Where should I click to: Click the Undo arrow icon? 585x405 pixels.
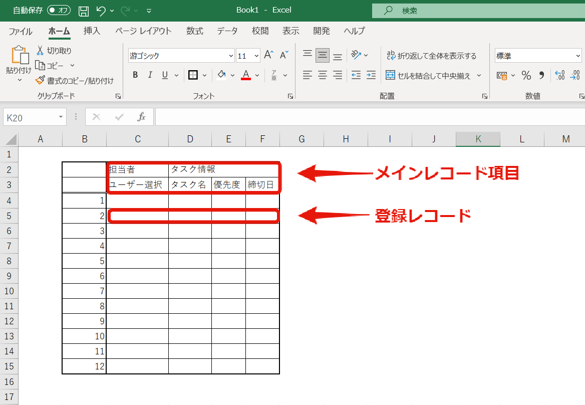coord(100,11)
